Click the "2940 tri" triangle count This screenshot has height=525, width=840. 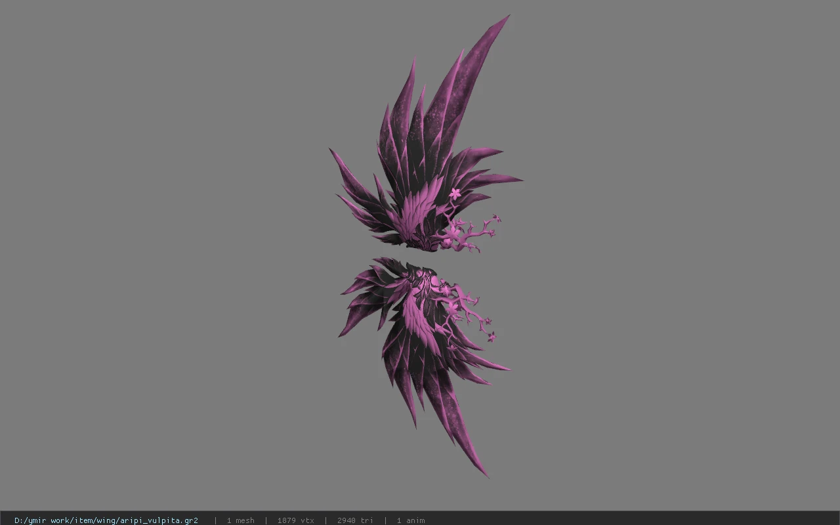pos(356,520)
